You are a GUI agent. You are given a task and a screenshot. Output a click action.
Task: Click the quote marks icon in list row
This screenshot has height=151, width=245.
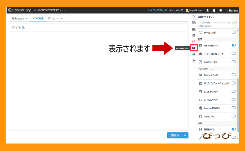pos(201,129)
